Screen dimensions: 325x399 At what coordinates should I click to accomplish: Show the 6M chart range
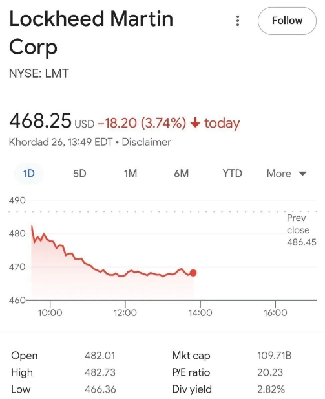pyautogui.click(x=182, y=174)
